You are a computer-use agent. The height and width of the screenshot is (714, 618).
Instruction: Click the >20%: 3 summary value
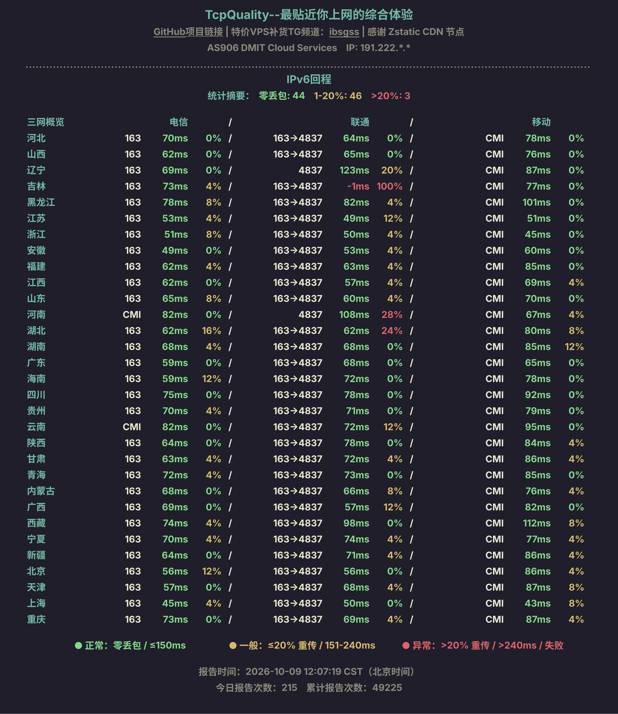click(391, 95)
